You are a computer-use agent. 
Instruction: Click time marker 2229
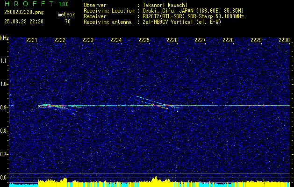pyautogui.click(x=256, y=40)
